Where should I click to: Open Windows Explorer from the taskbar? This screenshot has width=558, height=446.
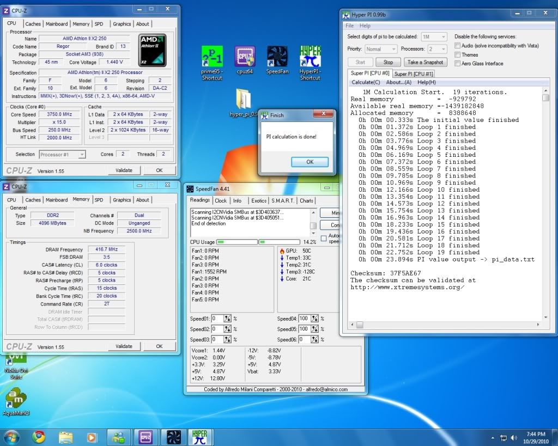[x=65, y=437]
